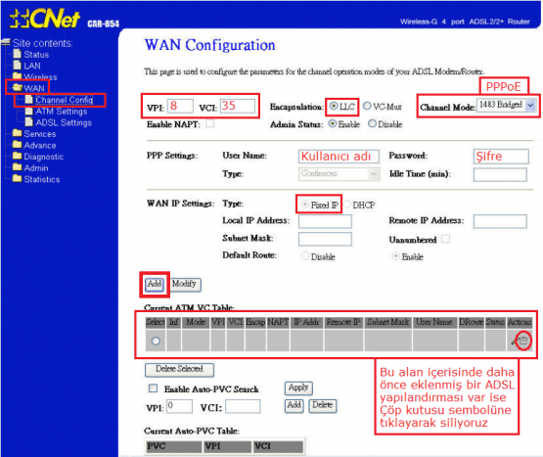This screenshot has height=457, width=543.
Task: Click the trash can icon in VC table
Action: 523,341
